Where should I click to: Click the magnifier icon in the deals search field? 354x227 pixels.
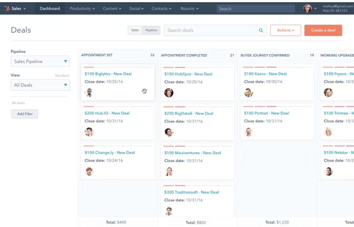(261, 30)
